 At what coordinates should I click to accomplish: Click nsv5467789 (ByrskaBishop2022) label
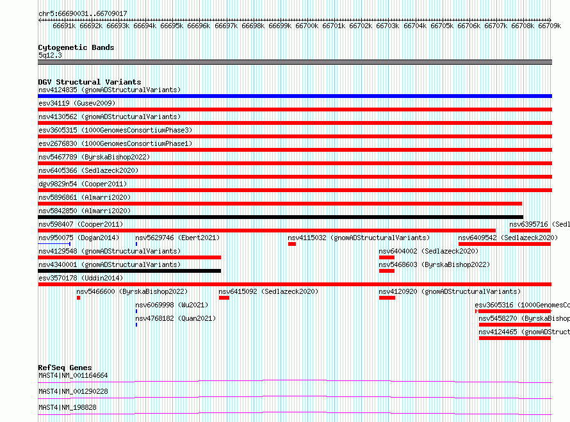click(x=94, y=157)
